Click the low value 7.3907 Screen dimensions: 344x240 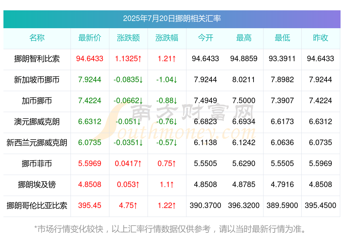point(282,101)
